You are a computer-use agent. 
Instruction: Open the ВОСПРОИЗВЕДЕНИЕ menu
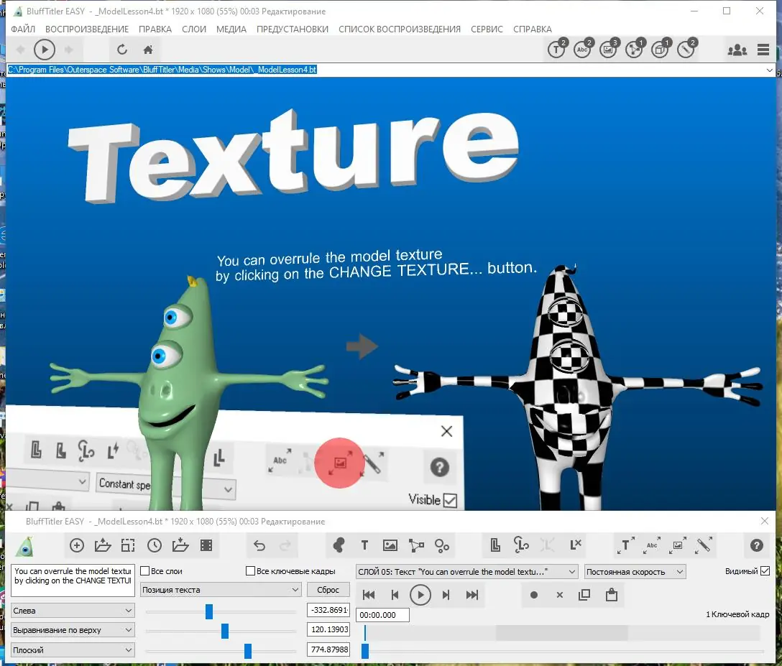(87, 29)
